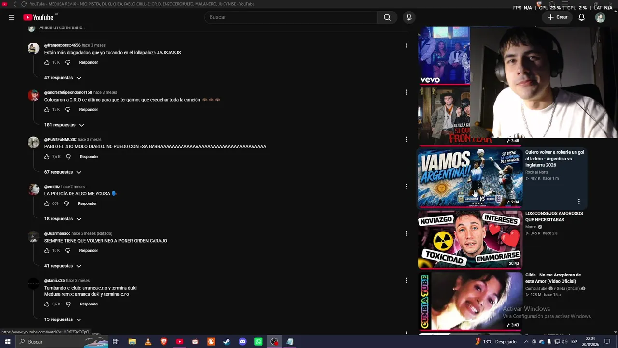Dislike the comment by @franporporato4656
This screenshot has height=348, width=618.
pyautogui.click(x=68, y=62)
